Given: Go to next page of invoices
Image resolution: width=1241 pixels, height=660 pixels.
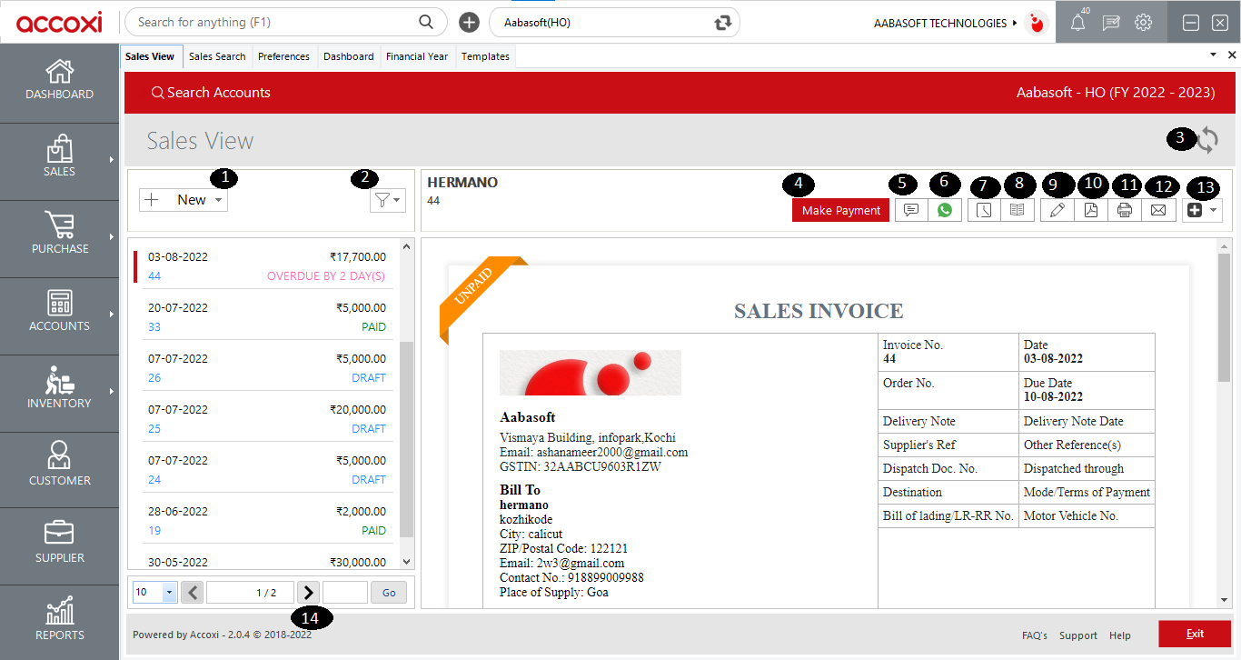Looking at the screenshot, I should point(308,593).
